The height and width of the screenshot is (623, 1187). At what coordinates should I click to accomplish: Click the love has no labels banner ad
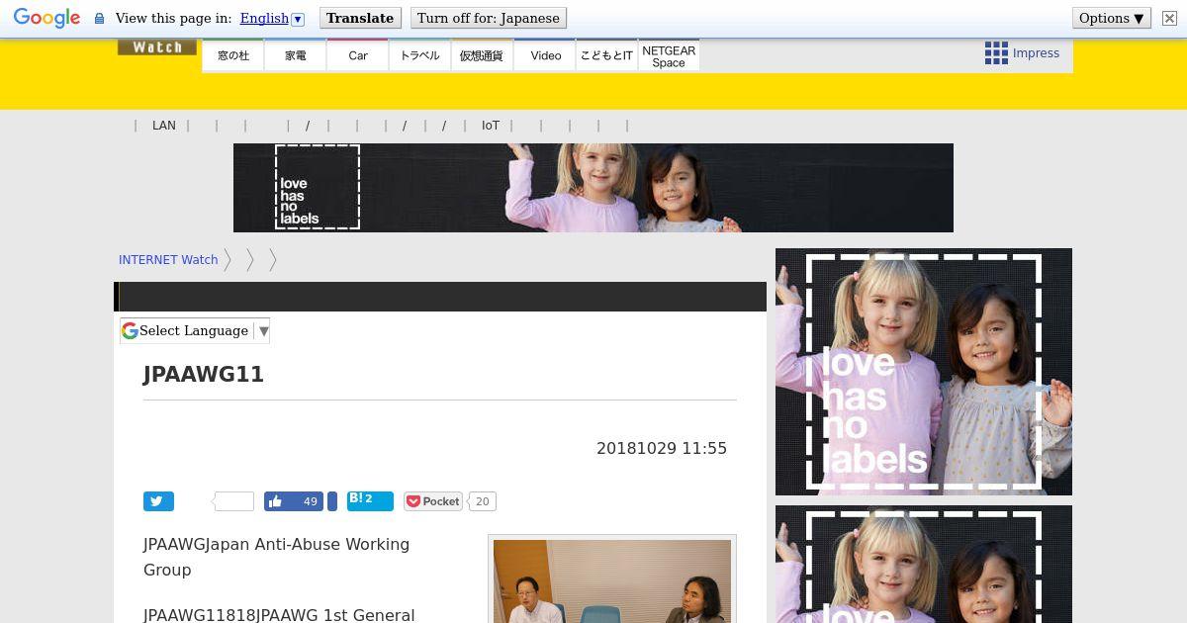click(593, 188)
